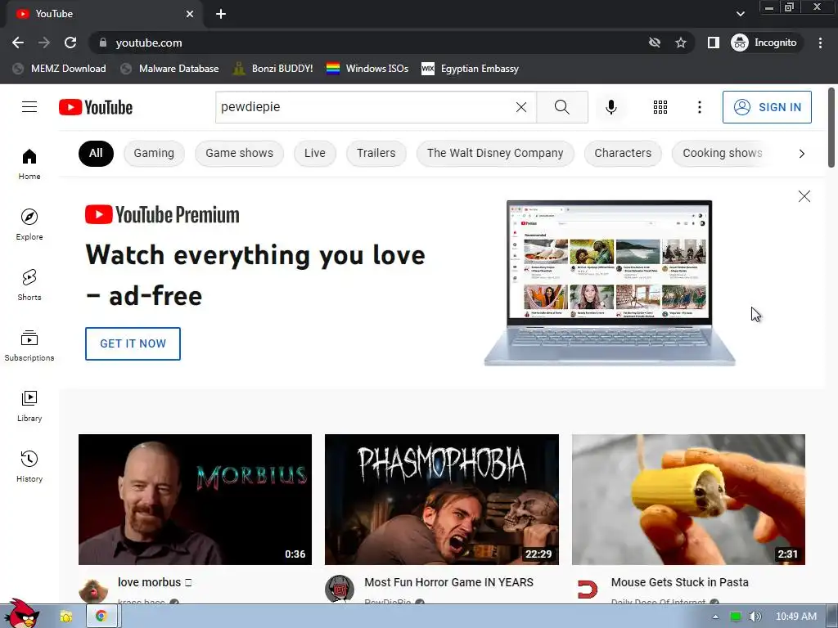Open the Malware Database bookmark
The image size is (838, 628).
coord(169,69)
